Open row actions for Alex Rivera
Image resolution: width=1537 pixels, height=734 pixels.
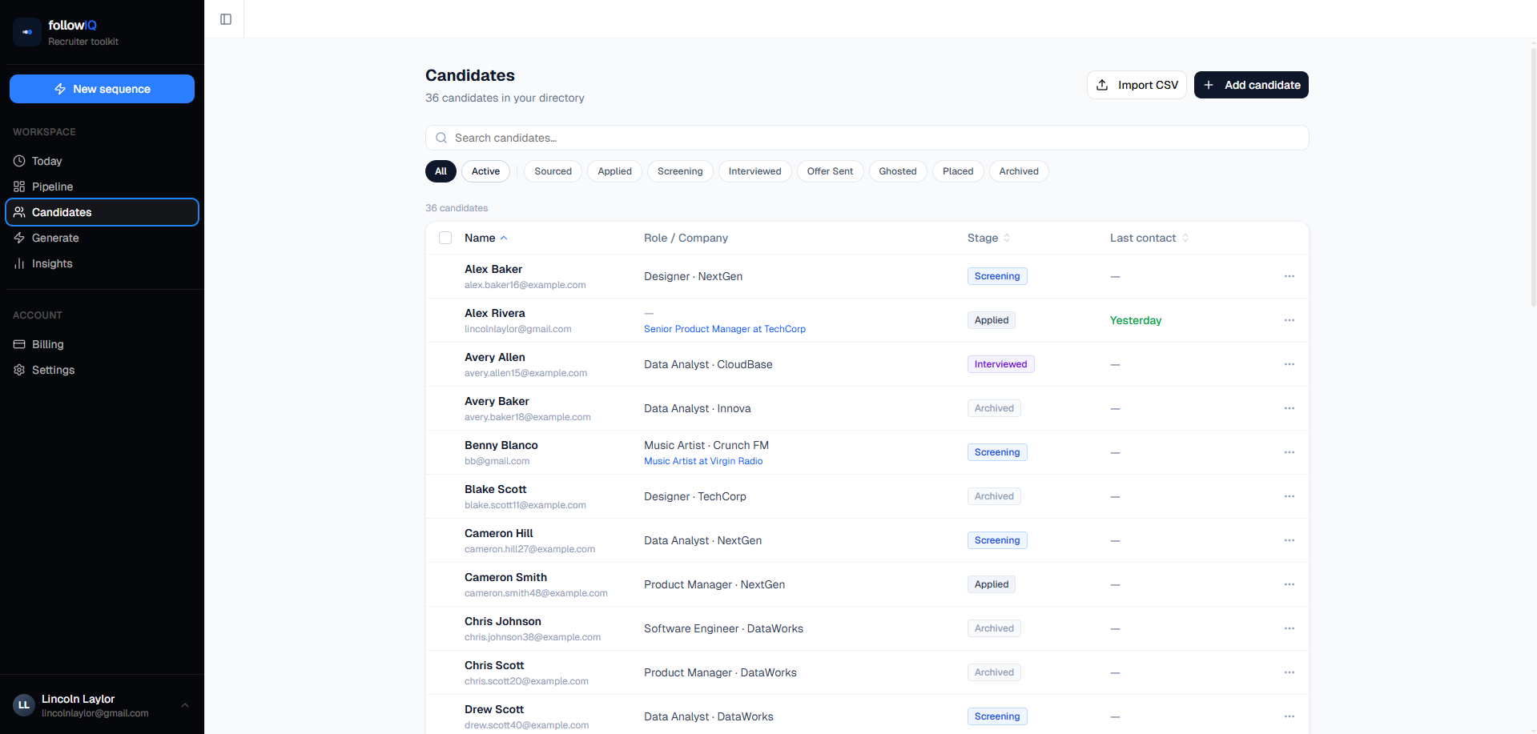pos(1290,320)
